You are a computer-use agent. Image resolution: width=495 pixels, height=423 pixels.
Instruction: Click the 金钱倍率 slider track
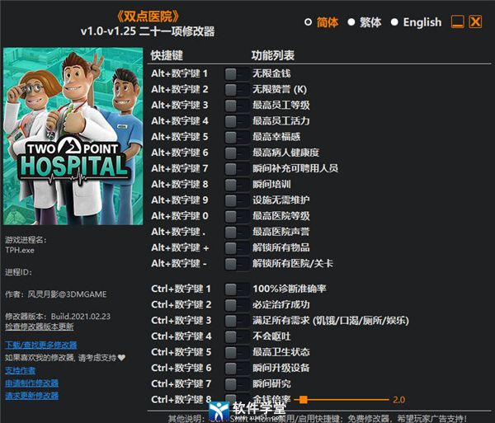pos(342,400)
